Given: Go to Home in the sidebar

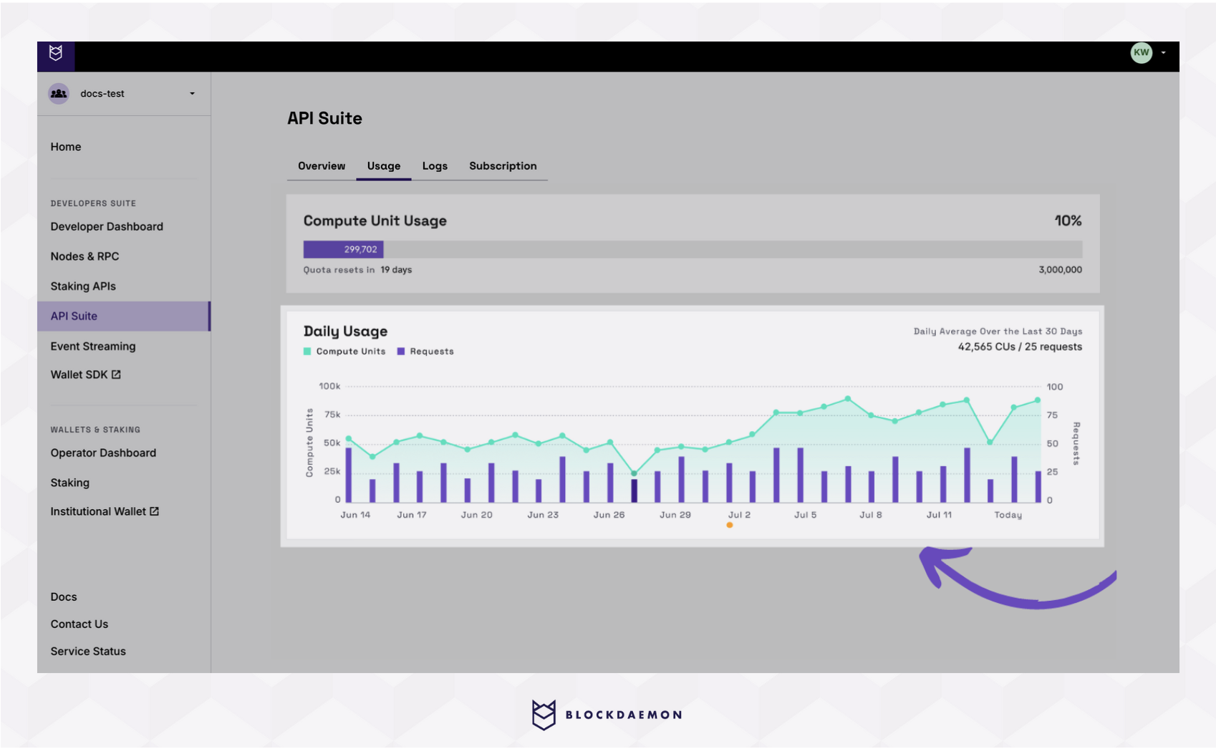Looking at the screenshot, I should click(x=66, y=147).
